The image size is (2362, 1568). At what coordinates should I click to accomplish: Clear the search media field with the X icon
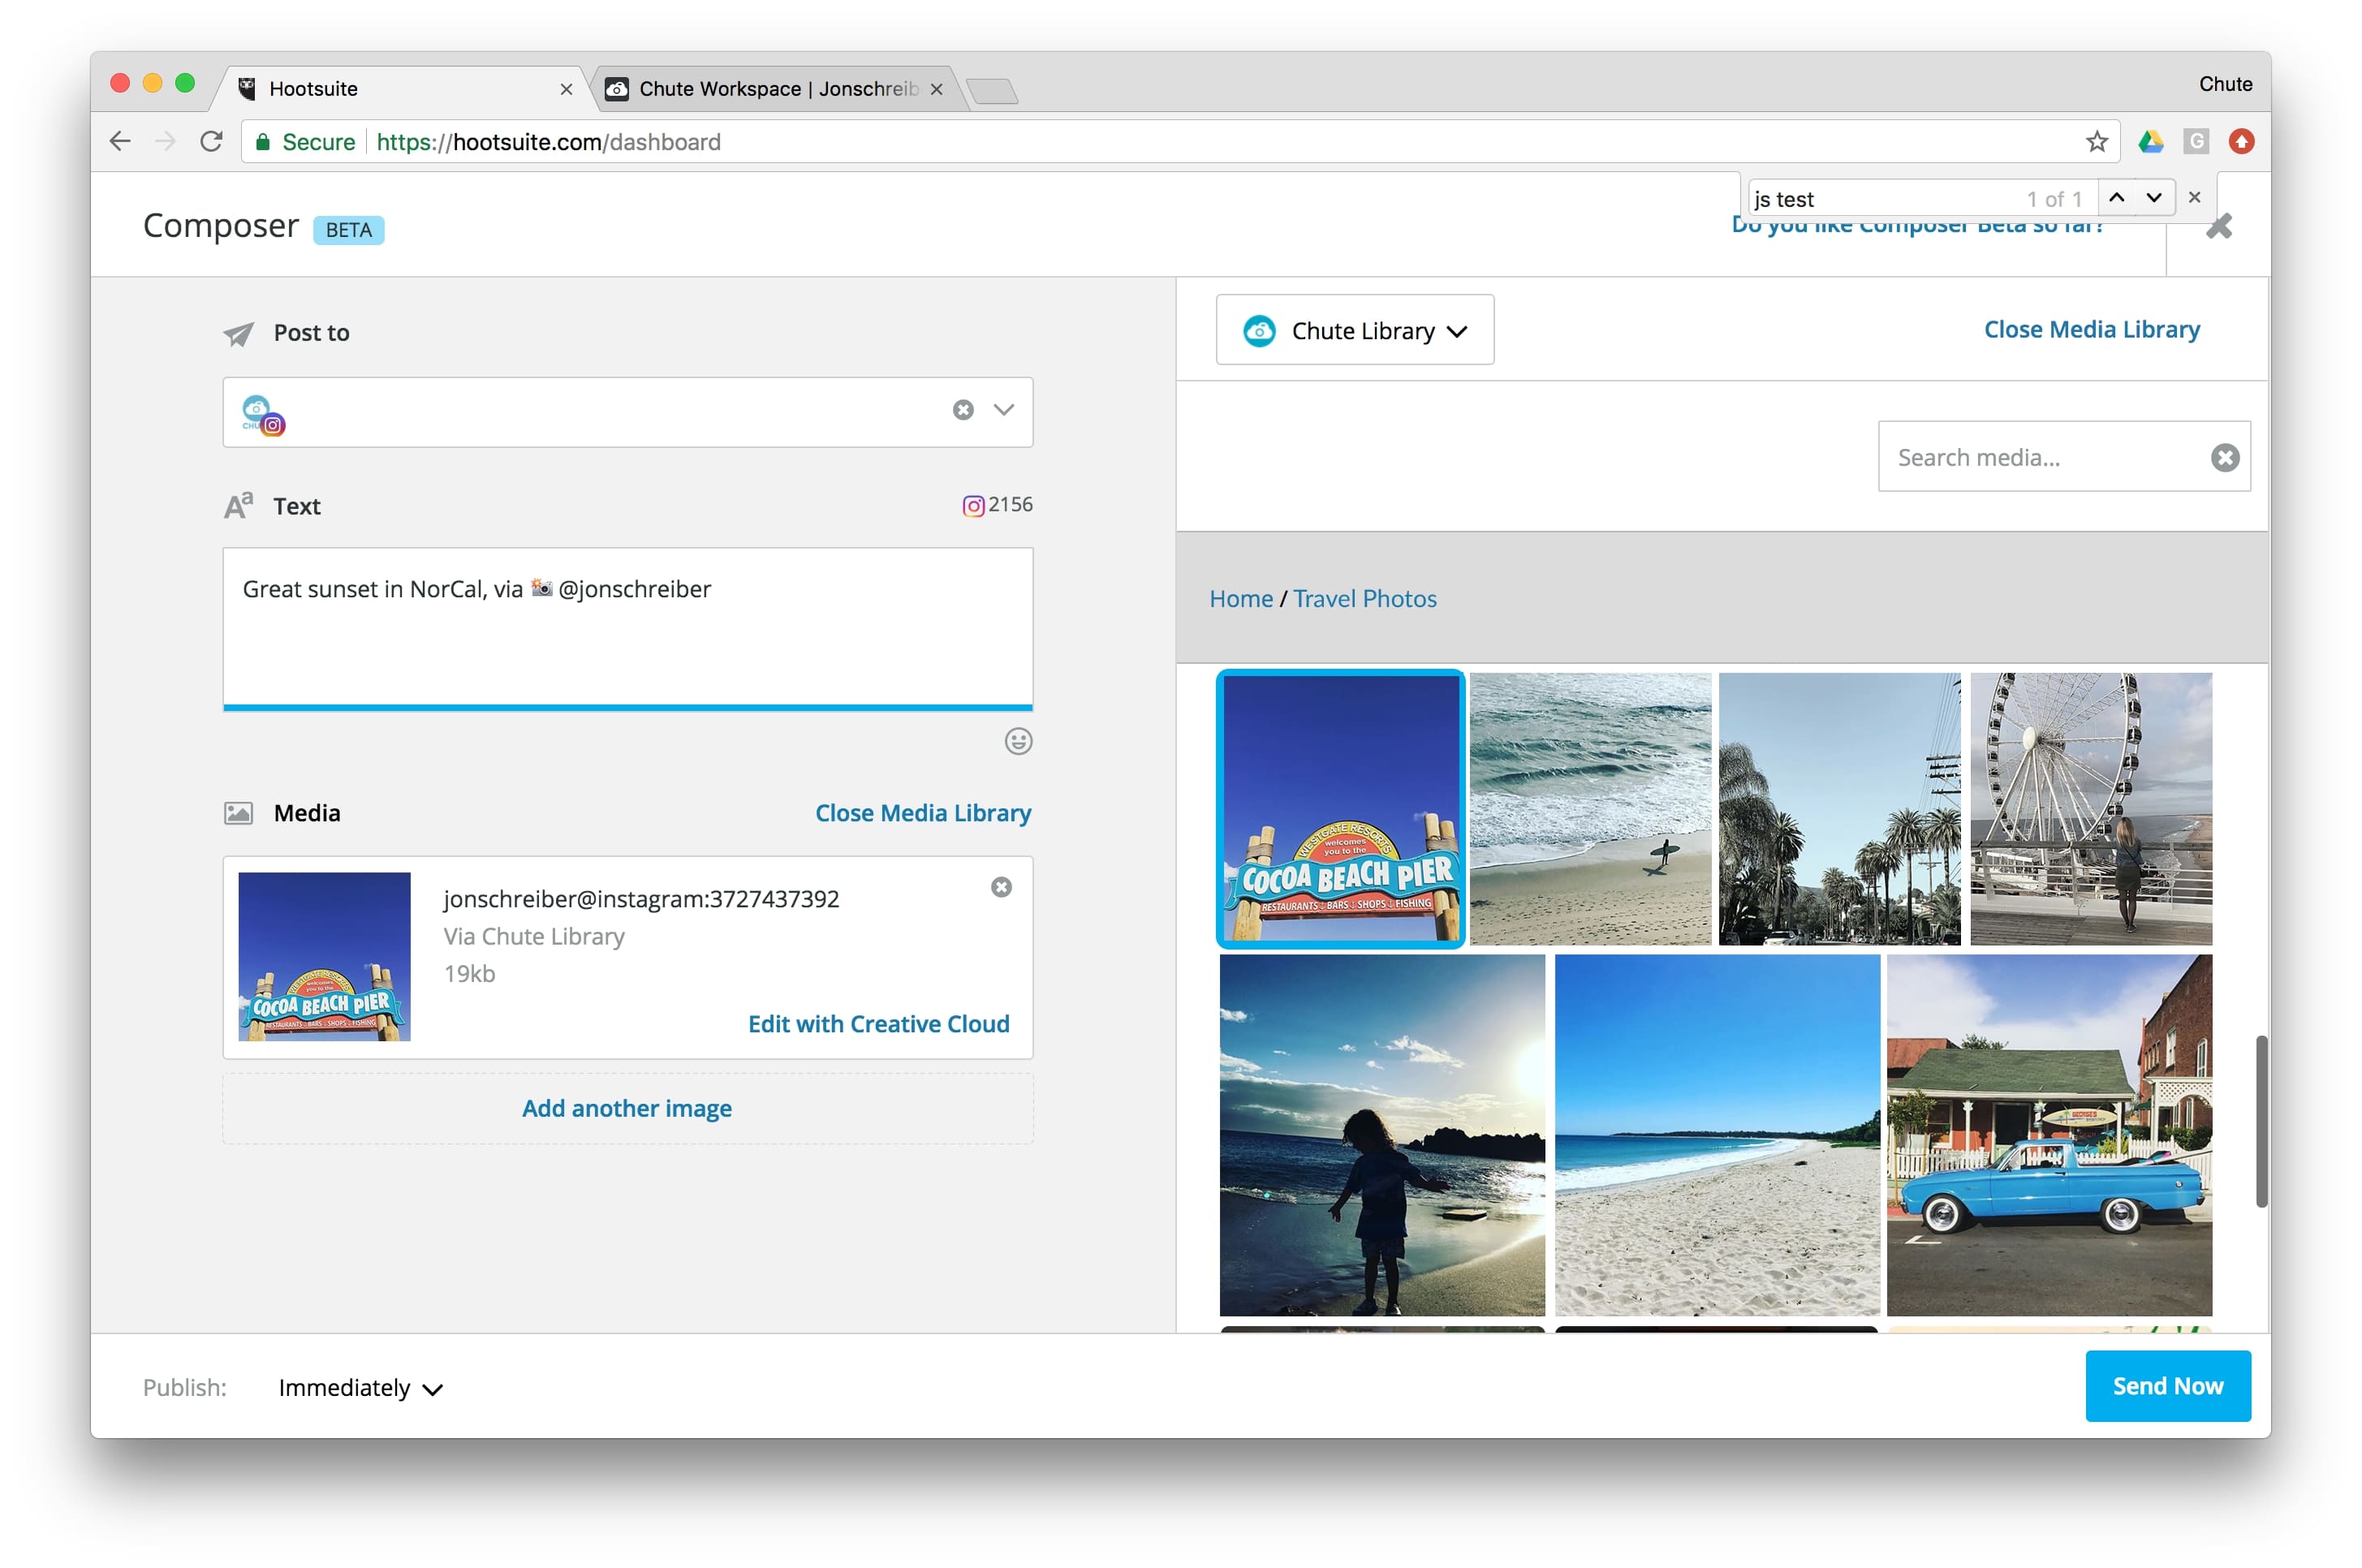click(2224, 457)
